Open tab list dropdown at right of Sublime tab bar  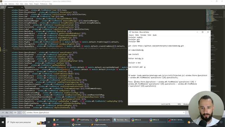(223, 7)
